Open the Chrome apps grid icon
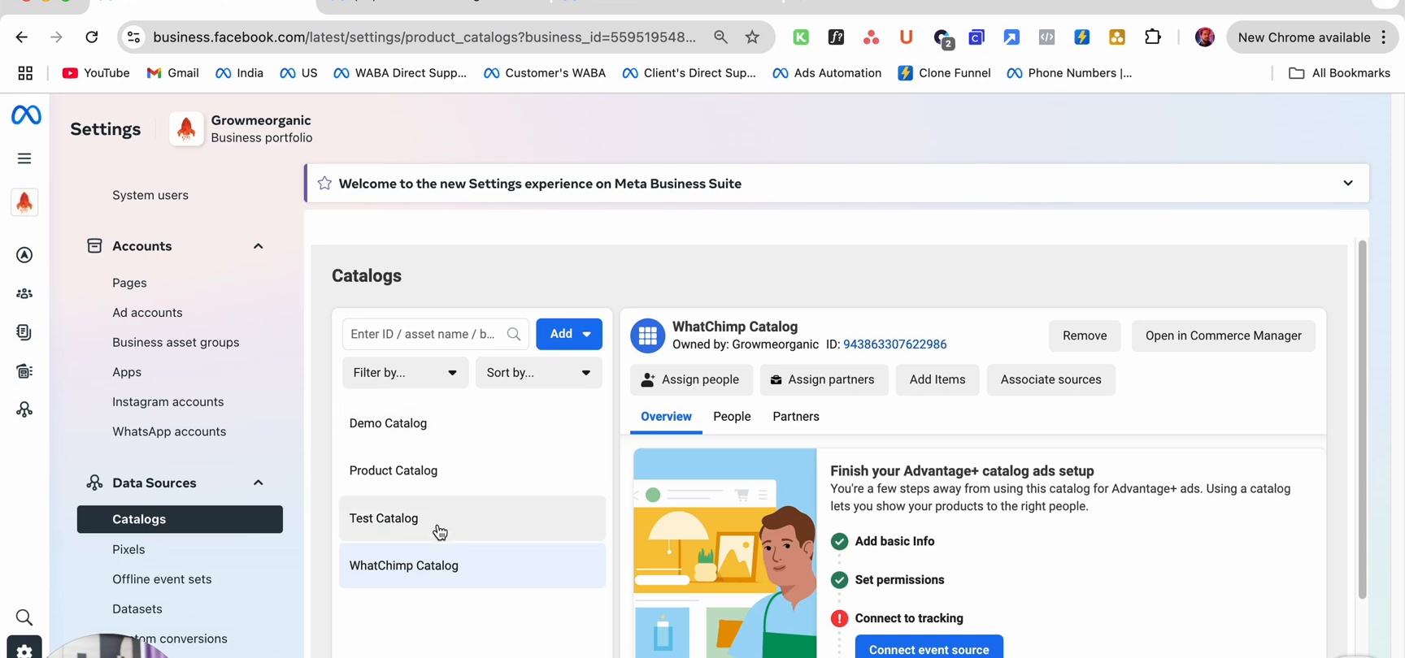The width and height of the screenshot is (1405, 658). click(25, 73)
